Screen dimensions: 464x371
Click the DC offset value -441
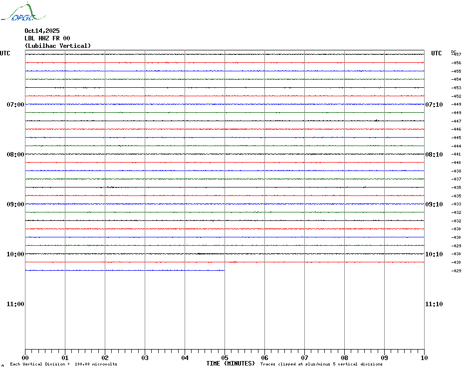point(457,155)
